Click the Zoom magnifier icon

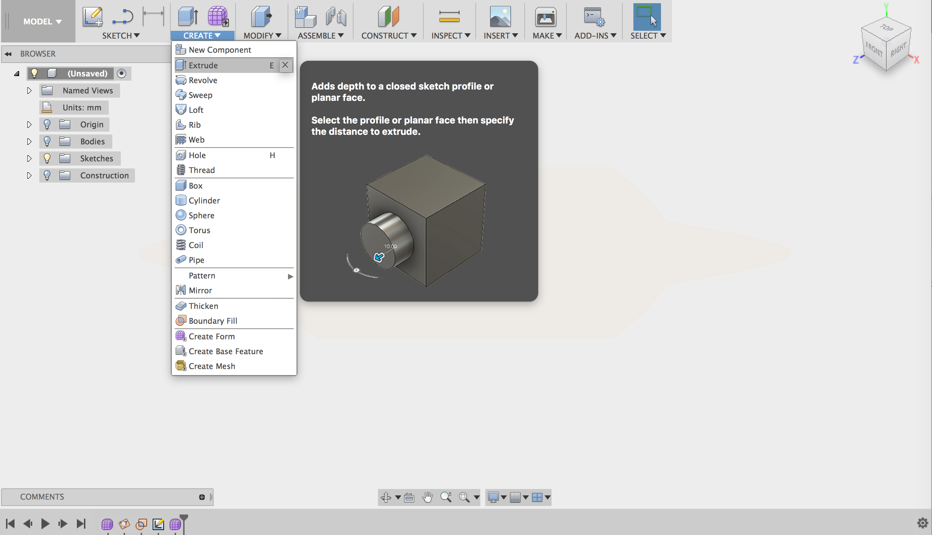(446, 497)
